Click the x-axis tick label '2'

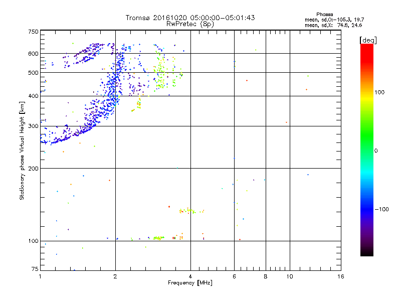(115, 276)
